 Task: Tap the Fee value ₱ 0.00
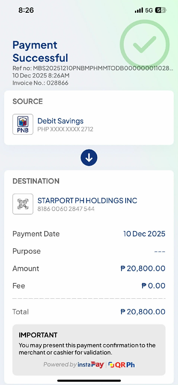153,286
